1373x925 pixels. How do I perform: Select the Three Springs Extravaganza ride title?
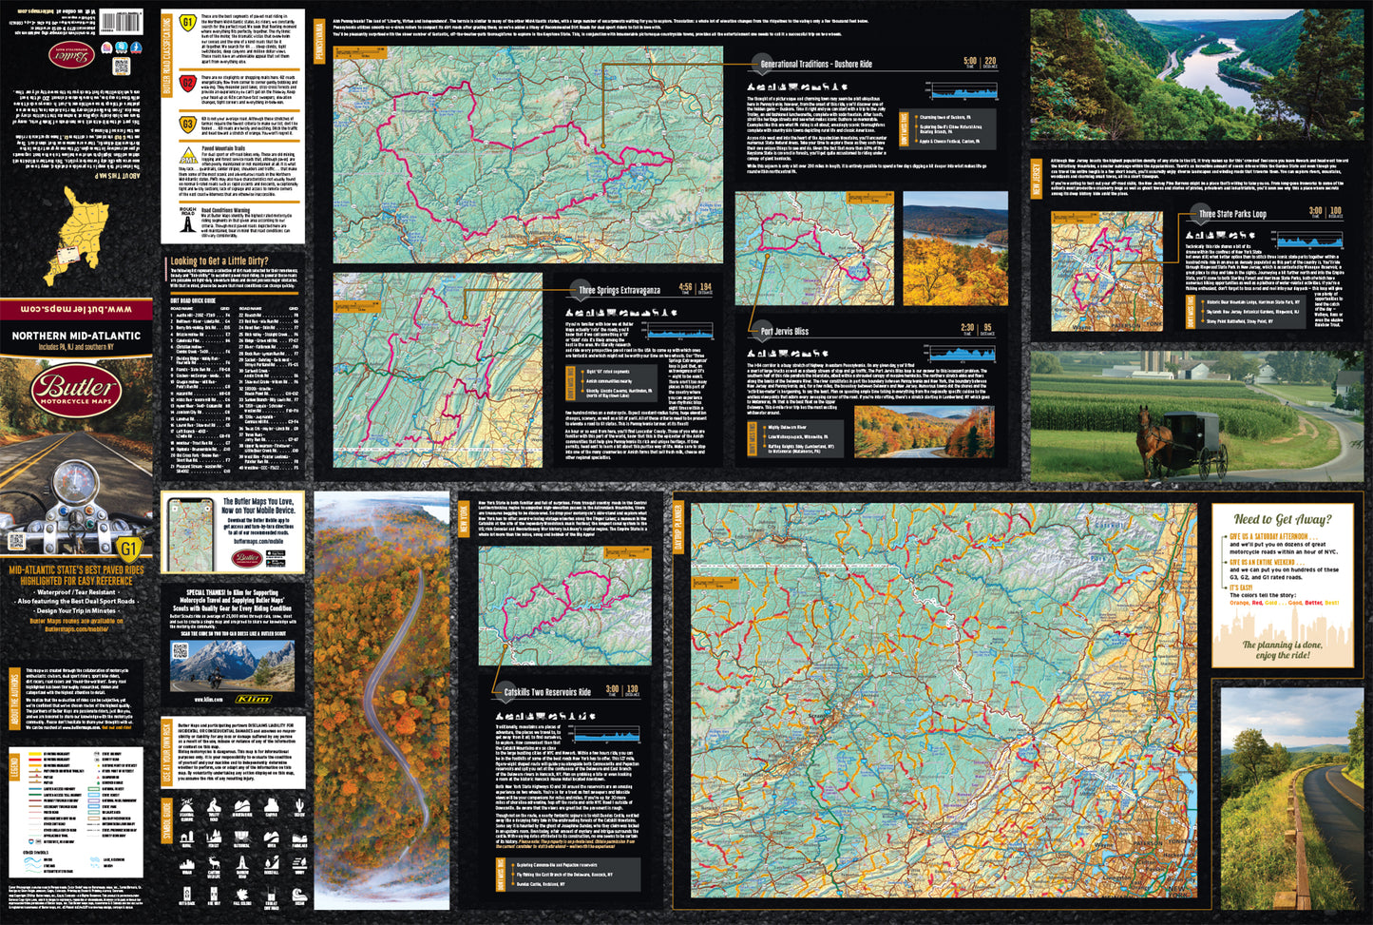(x=620, y=290)
